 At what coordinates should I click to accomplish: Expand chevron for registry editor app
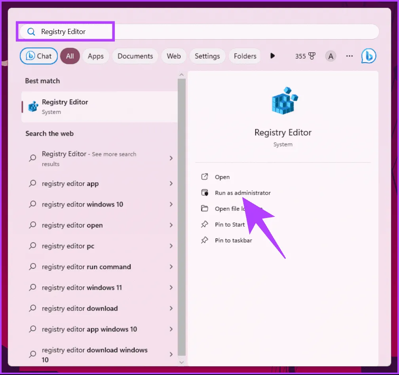(171, 184)
